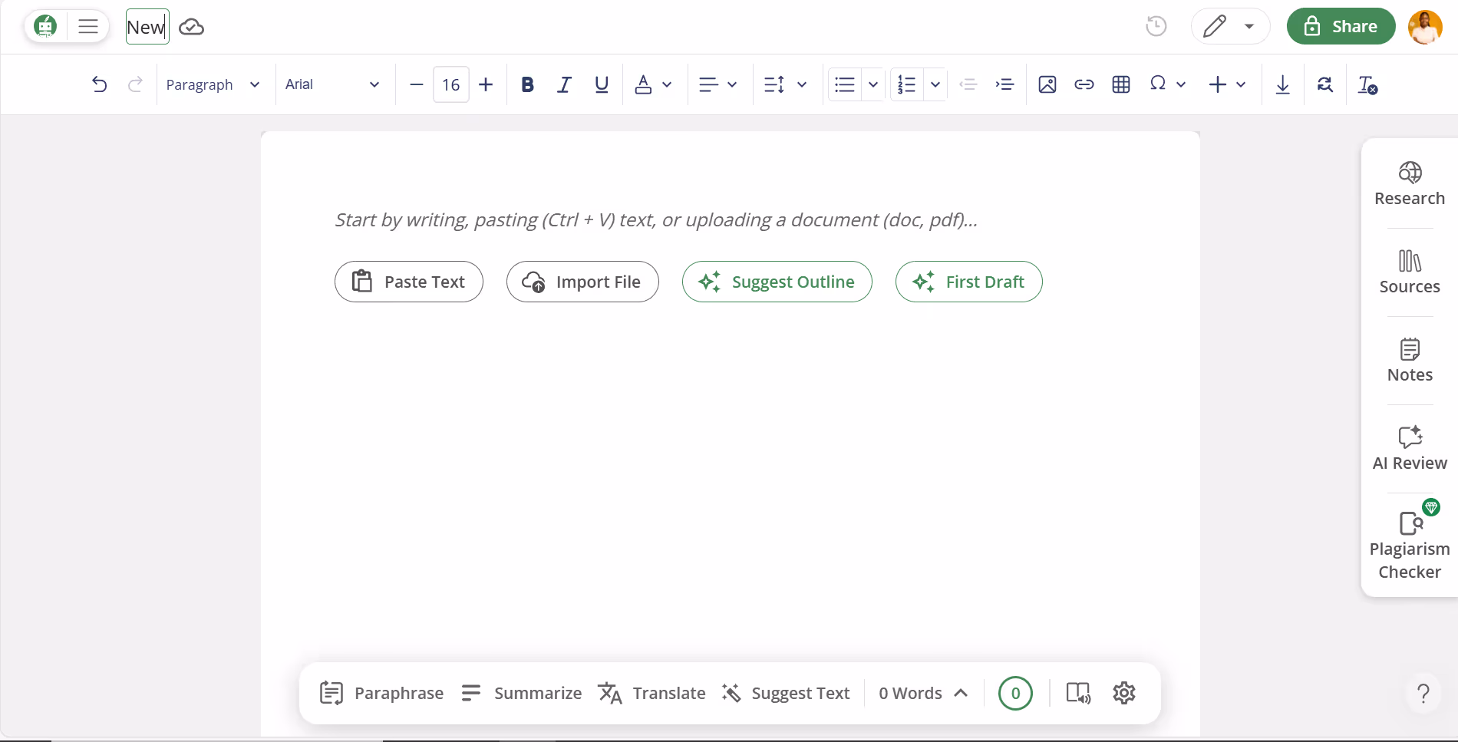Click the decrease indent icon

pos(968,84)
